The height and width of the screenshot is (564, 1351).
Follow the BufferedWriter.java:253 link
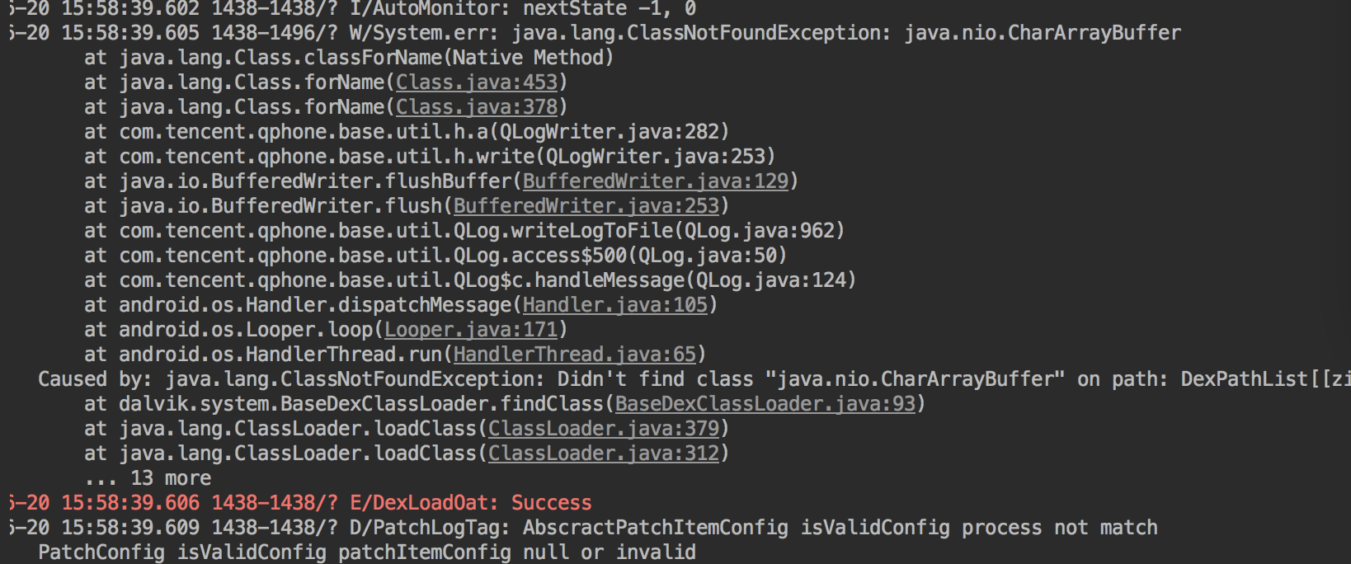[x=586, y=206]
